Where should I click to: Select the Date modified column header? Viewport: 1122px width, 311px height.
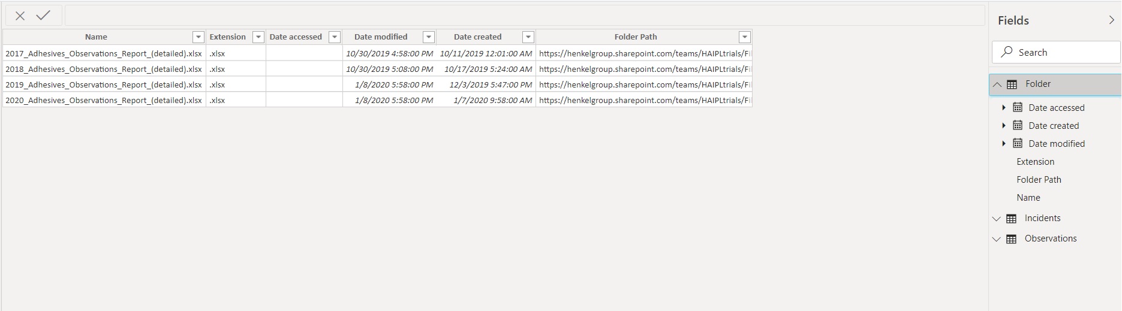[381, 37]
